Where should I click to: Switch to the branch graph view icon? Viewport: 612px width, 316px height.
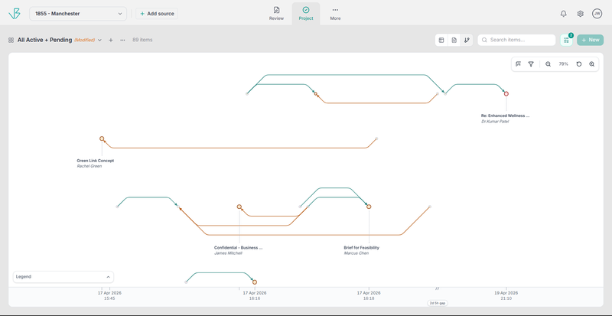pos(467,40)
